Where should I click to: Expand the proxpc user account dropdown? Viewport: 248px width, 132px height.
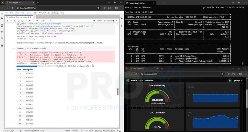click(x=236, y=81)
